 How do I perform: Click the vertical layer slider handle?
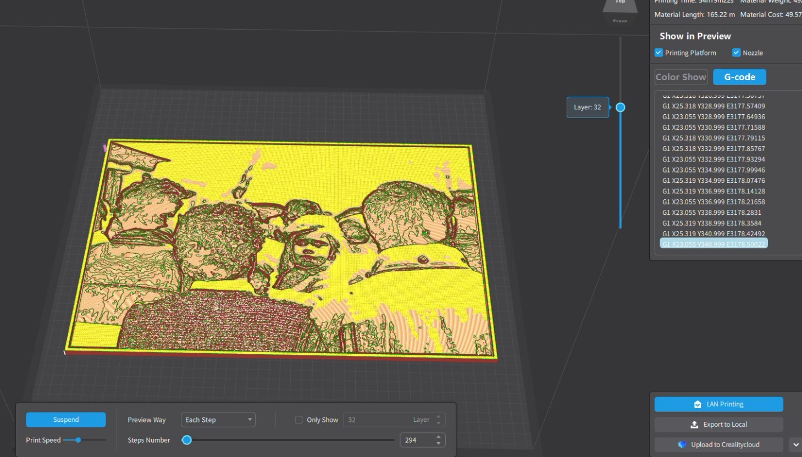click(620, 107)
